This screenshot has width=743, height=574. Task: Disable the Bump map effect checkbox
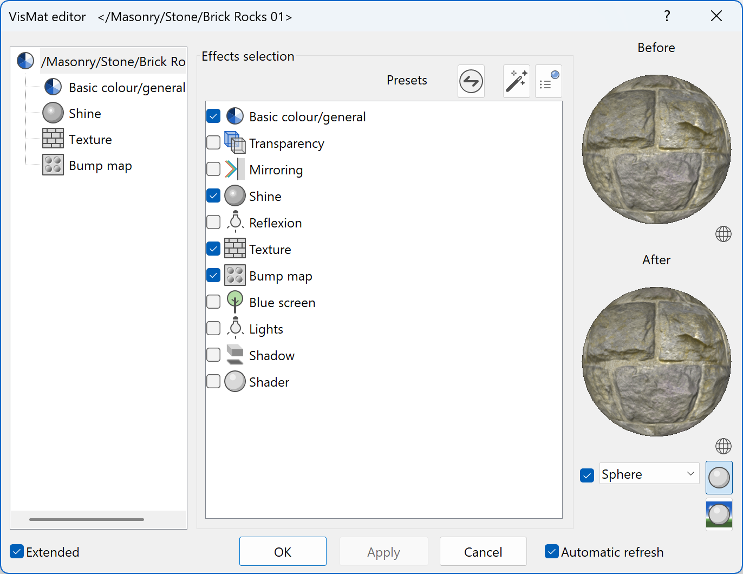pyautogui.click(x=213, y=275)
